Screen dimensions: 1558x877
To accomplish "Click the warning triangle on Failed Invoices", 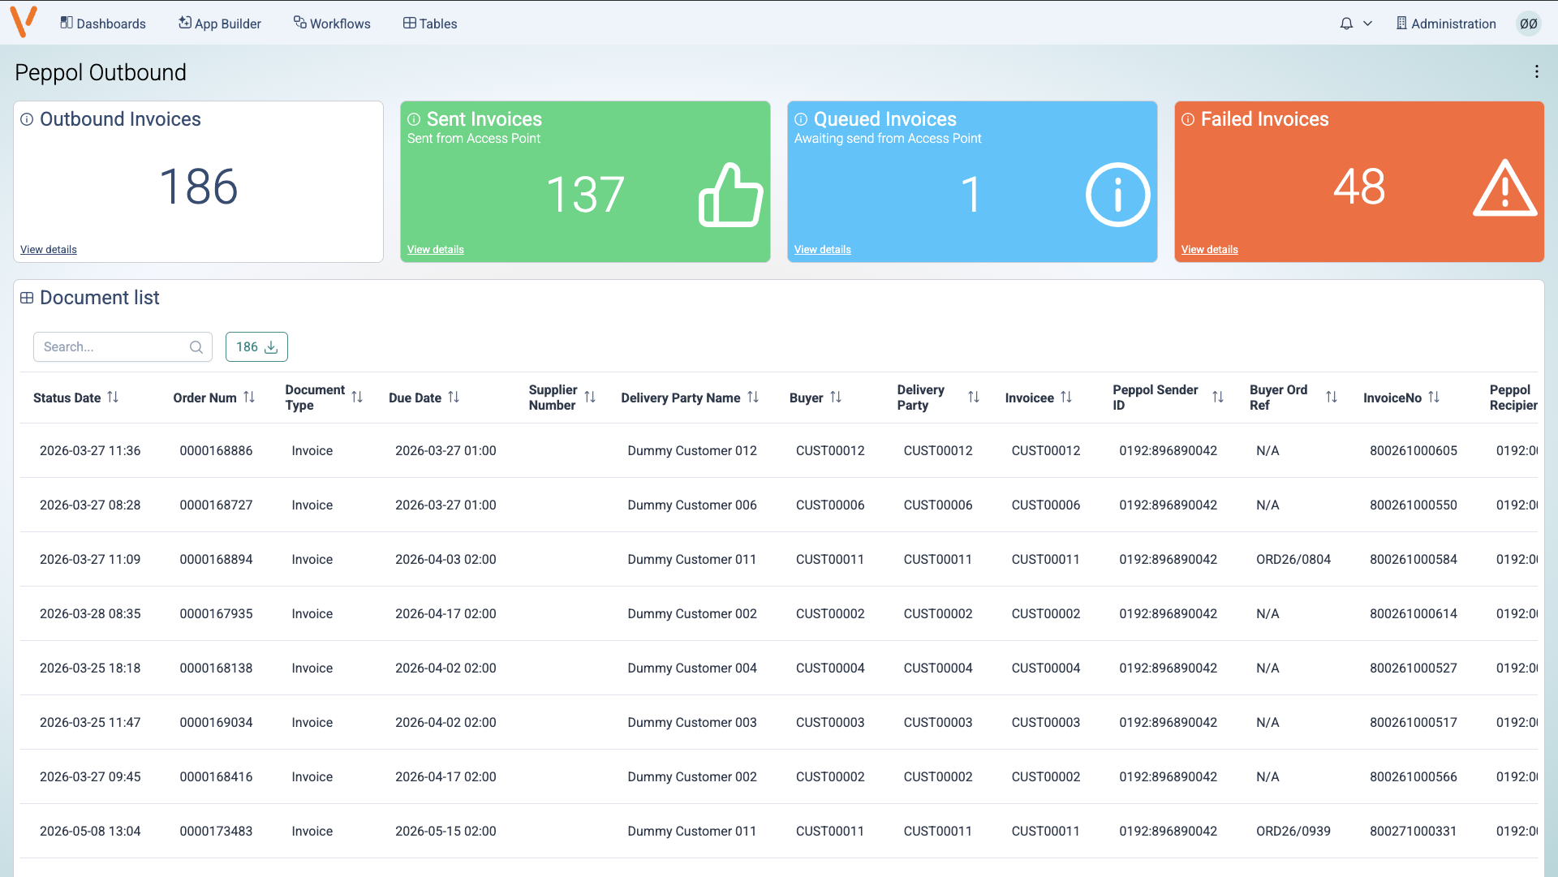I will [x=1504, y=188].
